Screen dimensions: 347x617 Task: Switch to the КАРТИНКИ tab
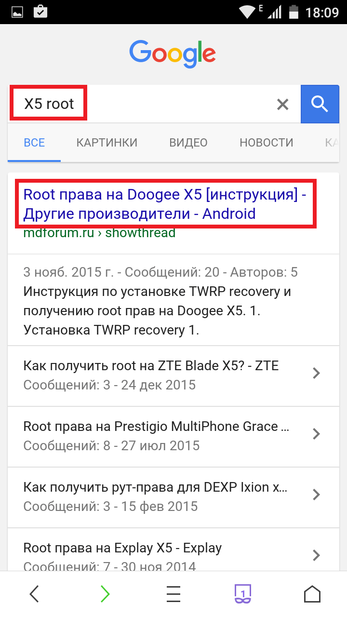107,143
